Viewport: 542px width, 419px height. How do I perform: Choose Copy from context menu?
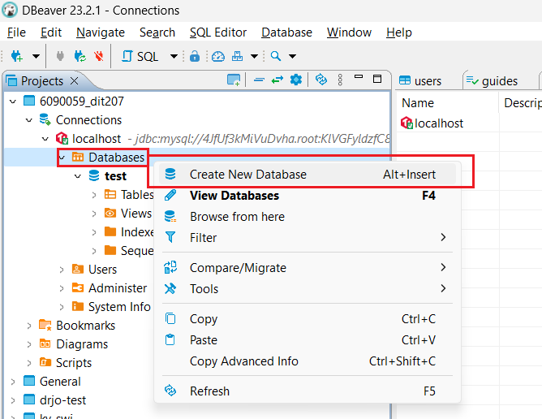click(308, 319)
